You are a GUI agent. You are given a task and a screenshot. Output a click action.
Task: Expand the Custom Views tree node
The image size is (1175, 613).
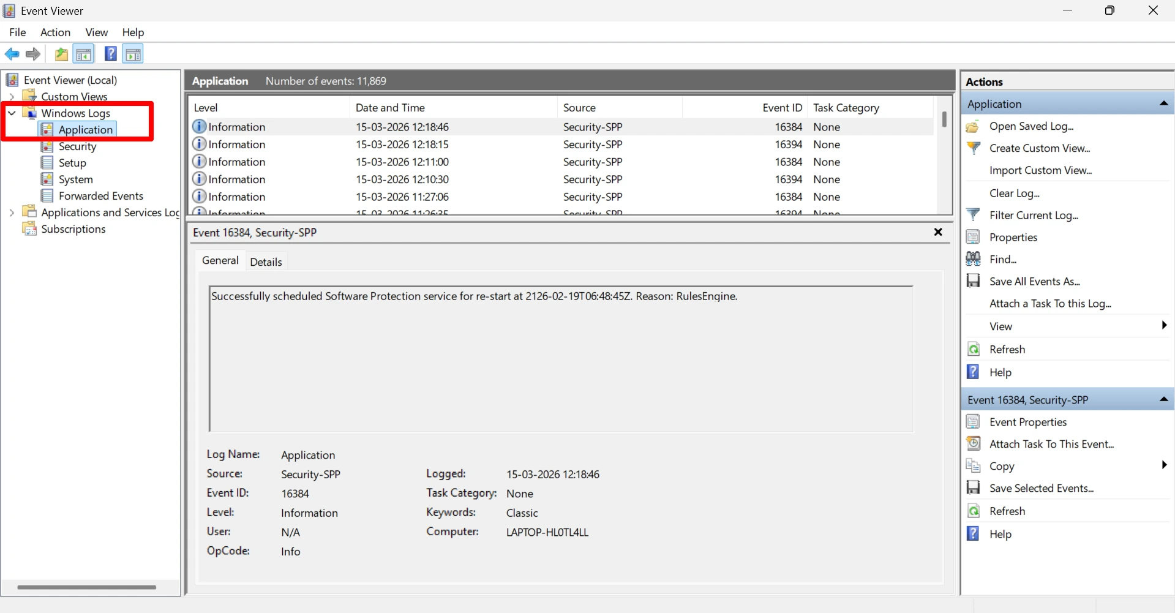[12, 96]
